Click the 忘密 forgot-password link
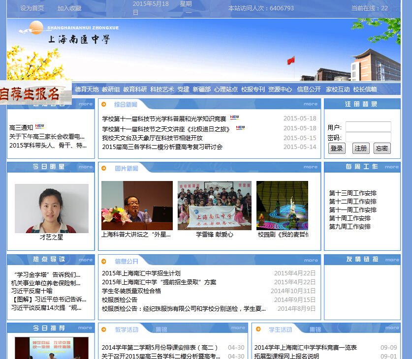This screenshot has height=359, width=412. pos(381,148)
